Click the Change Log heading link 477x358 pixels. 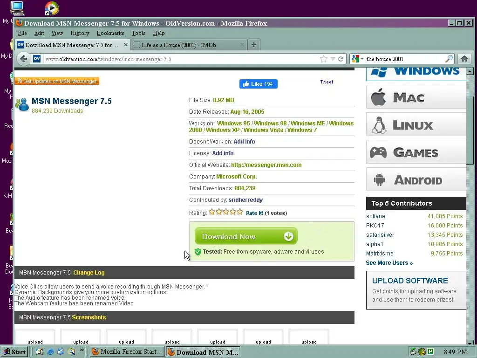89,272
